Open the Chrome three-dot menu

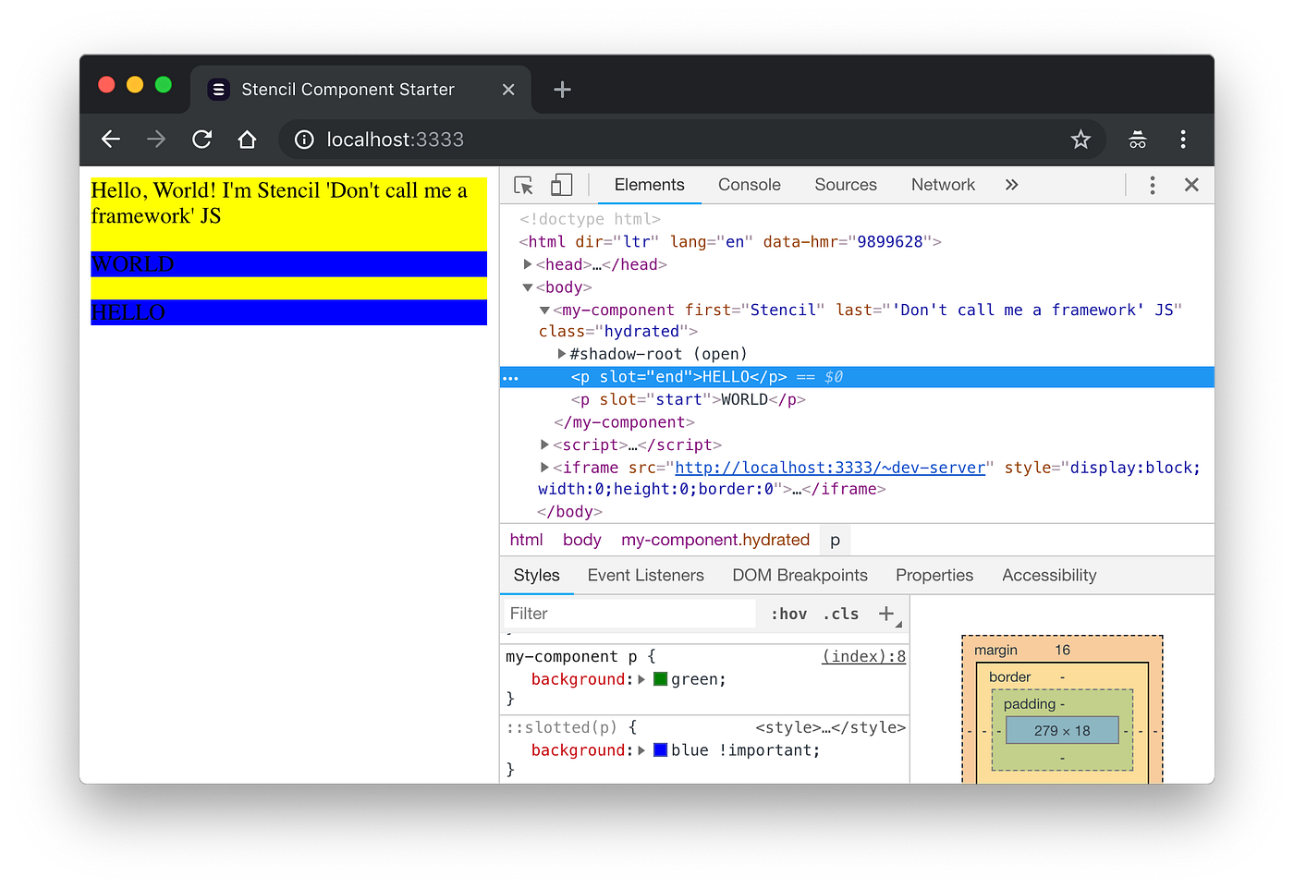tap(1183, 140)
